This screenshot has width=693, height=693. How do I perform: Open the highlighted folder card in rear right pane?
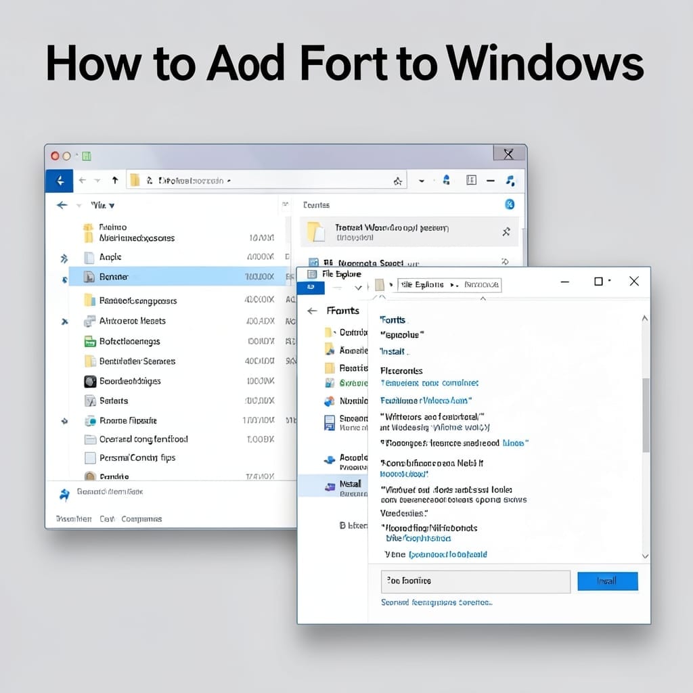409,231
